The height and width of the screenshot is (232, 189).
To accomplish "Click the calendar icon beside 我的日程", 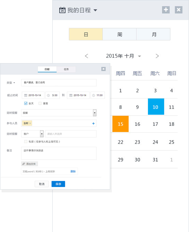I will coord(62,10).
